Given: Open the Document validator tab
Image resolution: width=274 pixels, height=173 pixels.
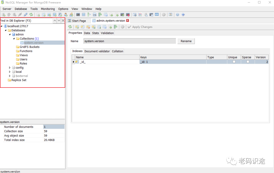Looking at the screenshot, I should click(97, 51).
